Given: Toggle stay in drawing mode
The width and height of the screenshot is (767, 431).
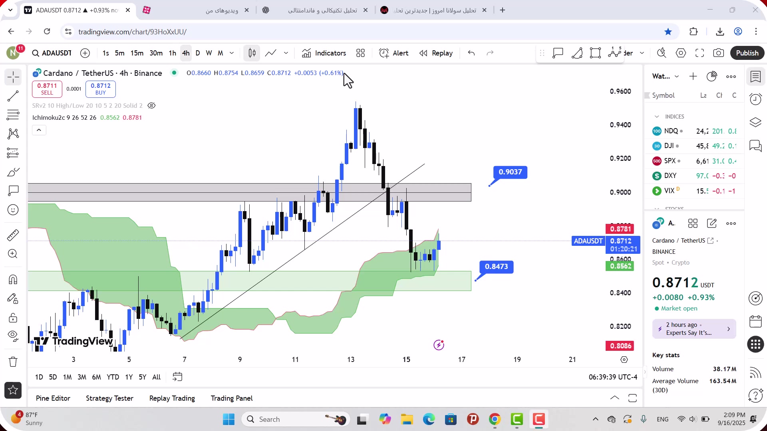Looking at the screenshot, I should click(13, 299).
